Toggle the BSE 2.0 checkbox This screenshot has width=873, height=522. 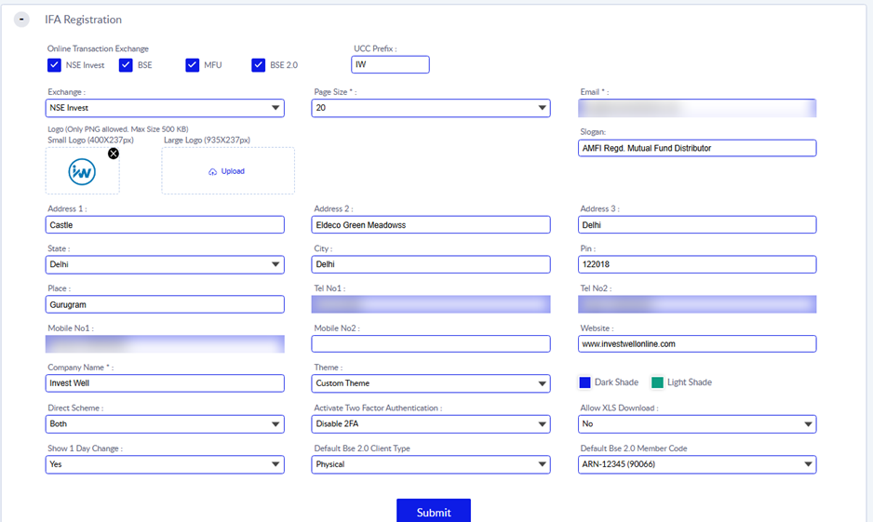point(259,65)
